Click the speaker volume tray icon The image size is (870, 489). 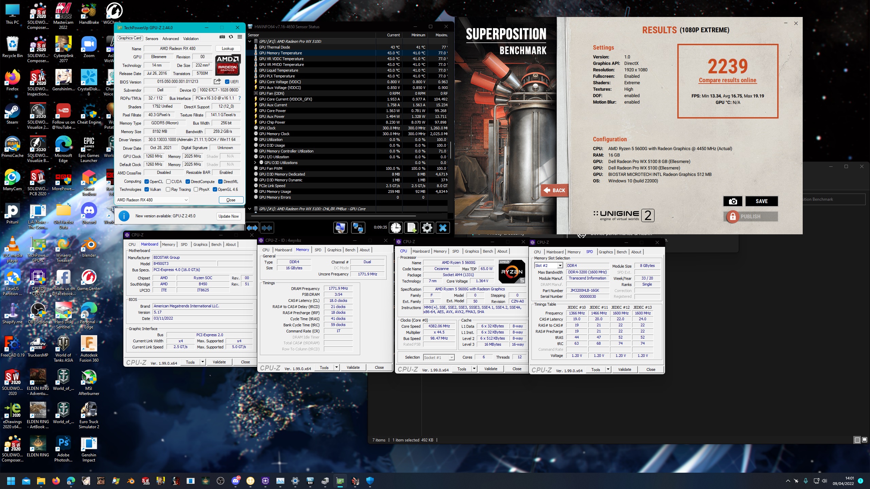tap(824, 481)
